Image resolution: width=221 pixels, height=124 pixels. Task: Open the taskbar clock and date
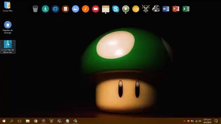(x=207, y=121)
